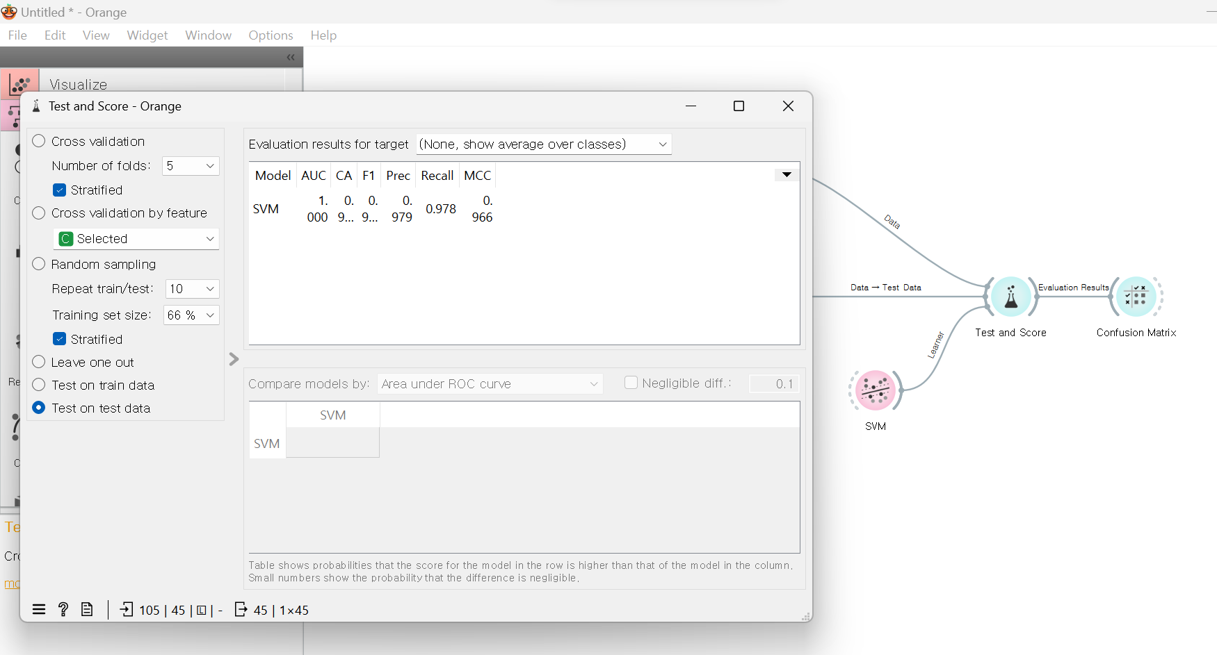Click the output summary icon showing 45
The height and width of the screenshot is (655, 1217).
241,610
